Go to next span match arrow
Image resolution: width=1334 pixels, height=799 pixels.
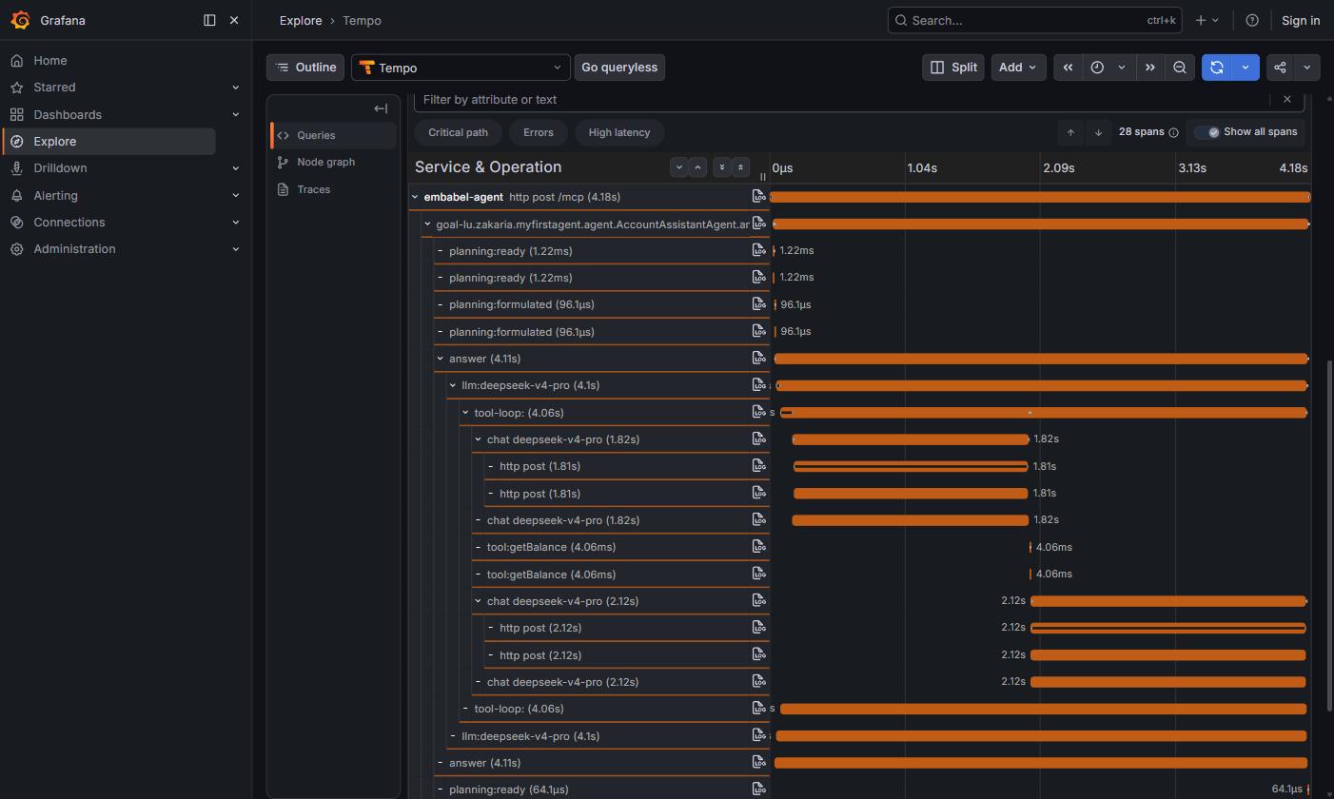pyautogui.click(x=1098, y=132)
